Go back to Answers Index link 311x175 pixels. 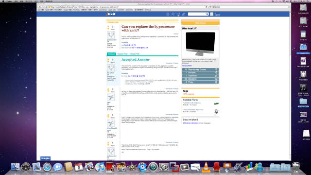[113, 22]
